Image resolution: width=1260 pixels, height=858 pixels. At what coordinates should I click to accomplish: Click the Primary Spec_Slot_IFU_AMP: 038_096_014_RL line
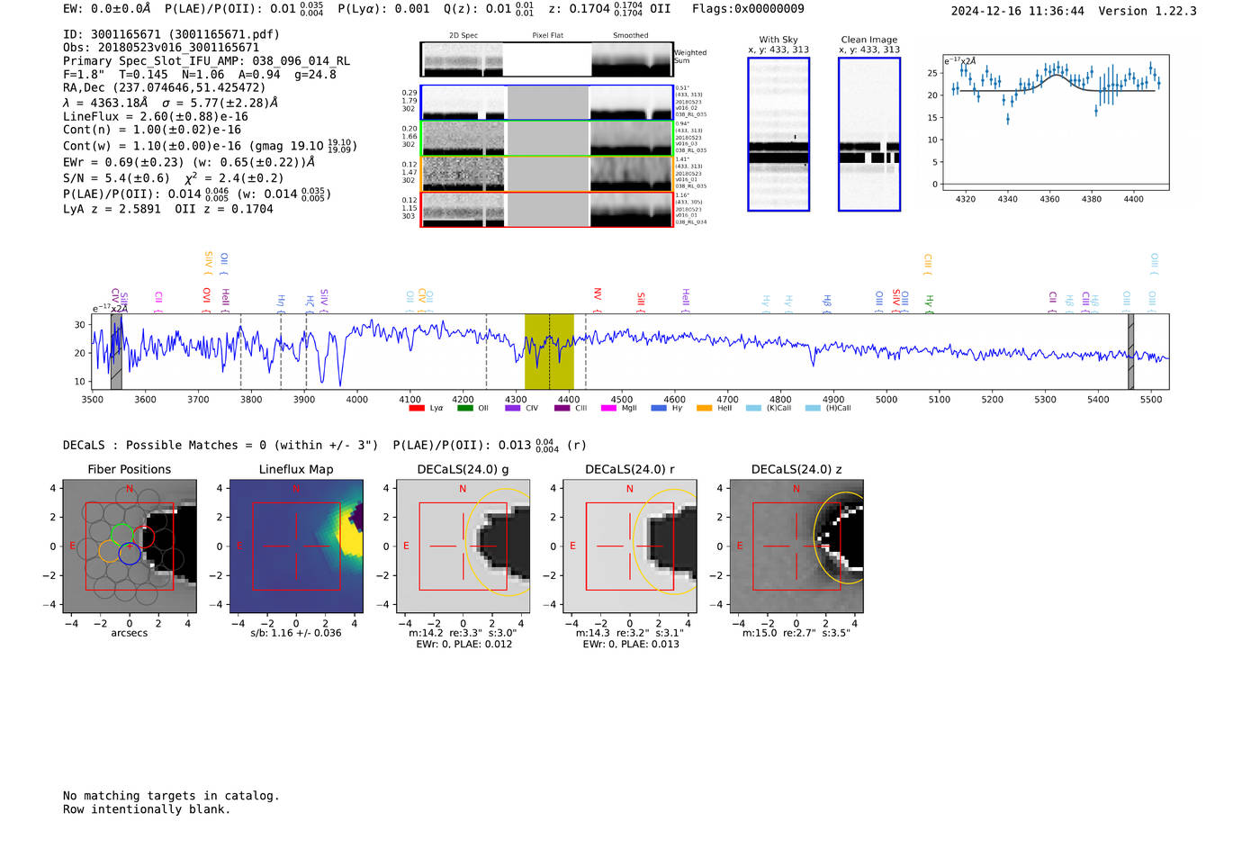tap(206, 61)
